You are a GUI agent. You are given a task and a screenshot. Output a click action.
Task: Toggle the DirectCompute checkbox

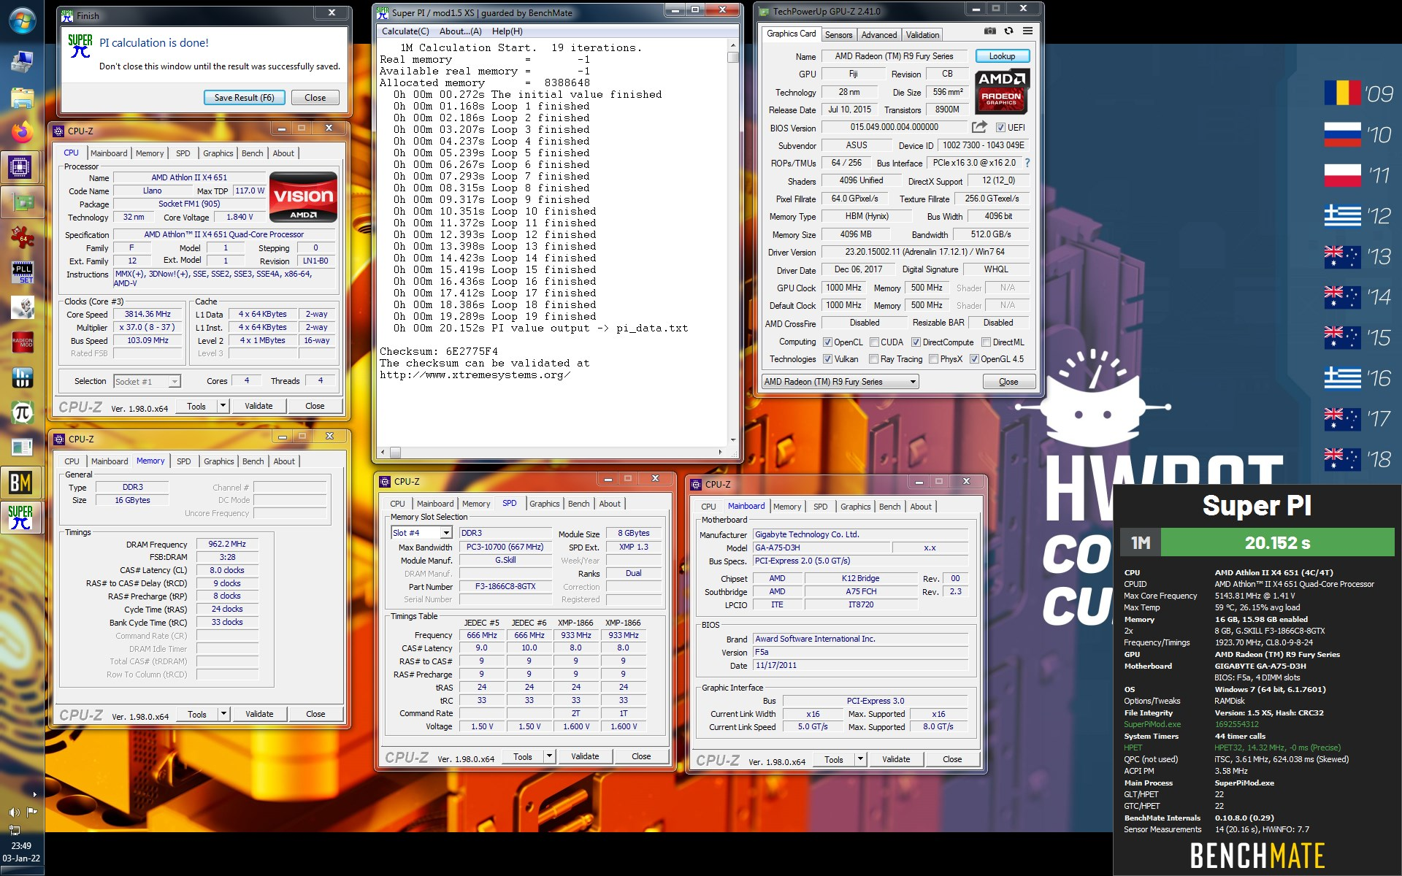916,342
